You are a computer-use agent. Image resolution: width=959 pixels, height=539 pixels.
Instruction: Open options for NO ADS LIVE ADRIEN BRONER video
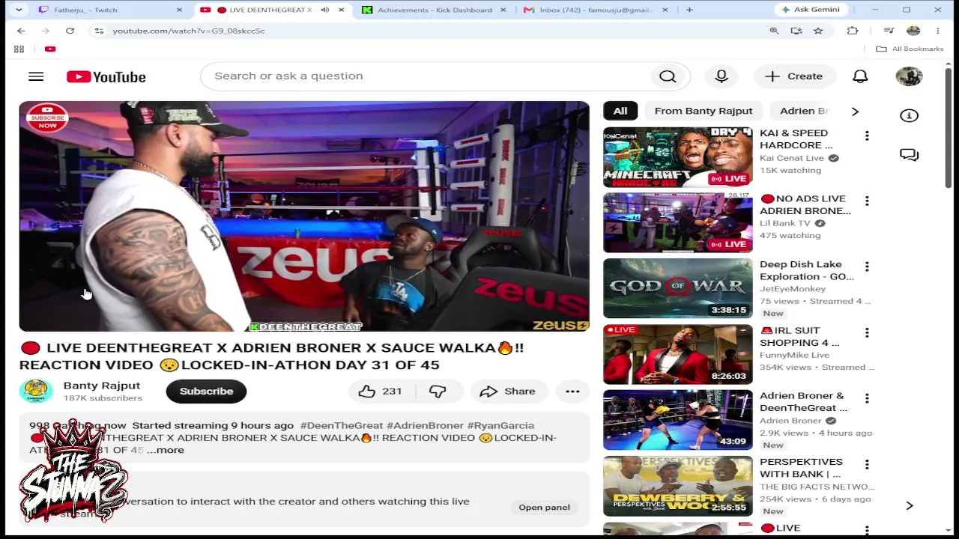pos(867,201)
